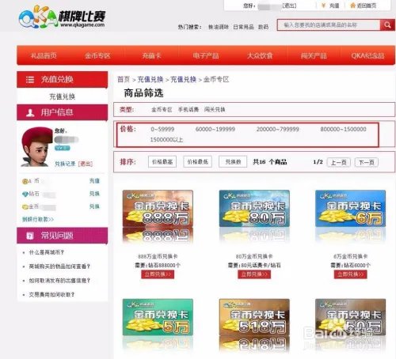Click 兑换 next to 金币
This screenshot has width=396, height=359.
(94, 206)
